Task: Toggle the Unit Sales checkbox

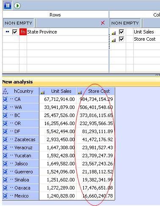Action: 121,32
